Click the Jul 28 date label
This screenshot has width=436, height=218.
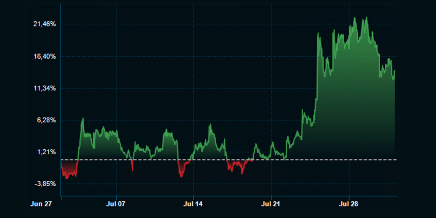click(x=349, y=204)
